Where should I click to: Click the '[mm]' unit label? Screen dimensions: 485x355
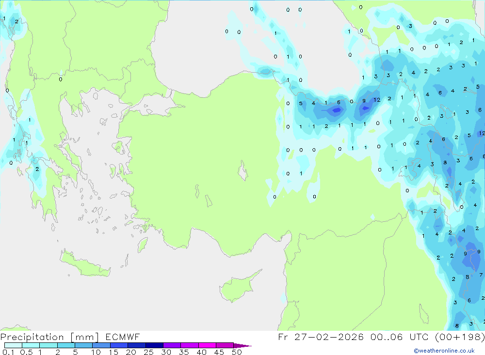point(85,337)
